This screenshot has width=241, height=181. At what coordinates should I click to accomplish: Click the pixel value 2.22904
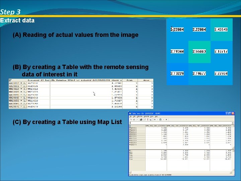[221, 73]
